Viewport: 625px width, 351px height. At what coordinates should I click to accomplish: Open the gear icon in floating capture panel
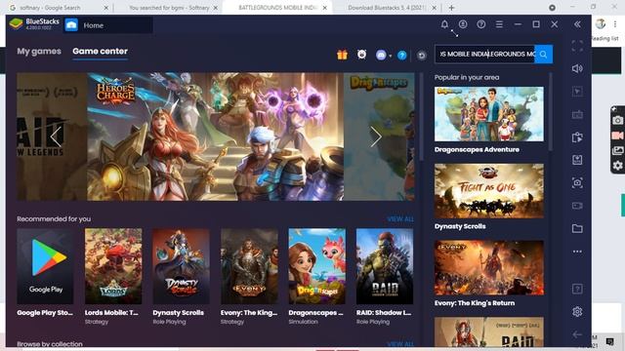tap(617, 165)
